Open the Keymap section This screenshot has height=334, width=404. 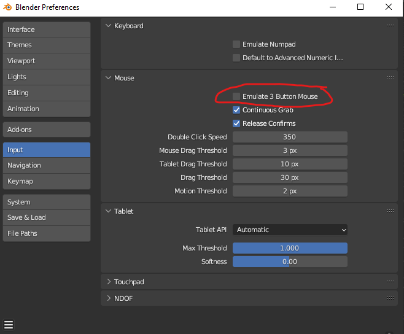click(47, 182)
